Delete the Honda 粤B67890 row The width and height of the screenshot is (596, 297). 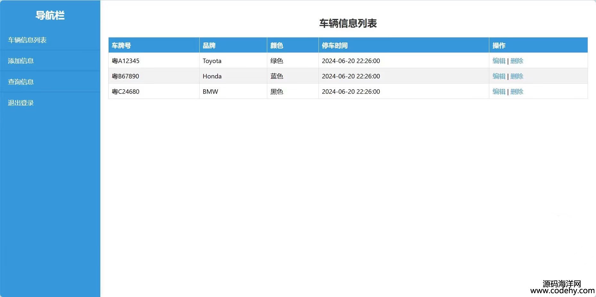(517, 76)
